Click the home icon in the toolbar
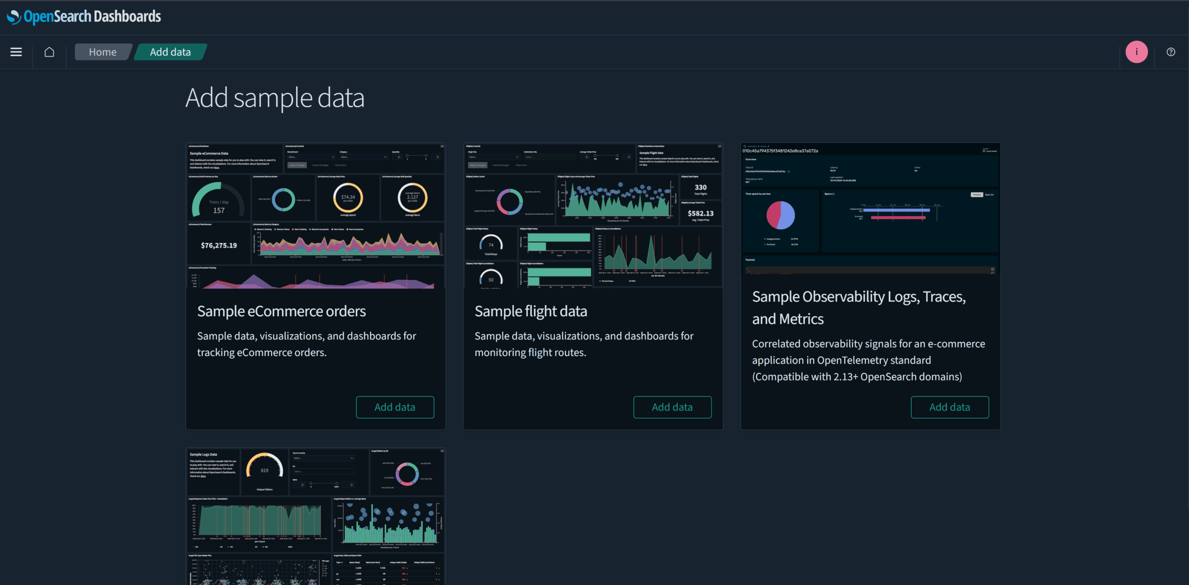 (49, 52)
